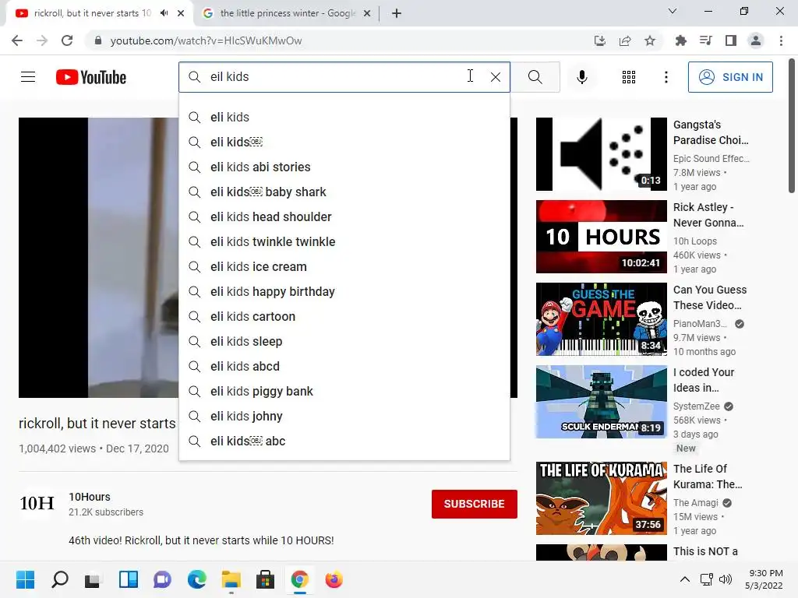Launch Microsoft Edge from the taskbar
Image resolution: width=798 pixels, height=598 pixels.
pyautogui.click(x=197, y=579)
